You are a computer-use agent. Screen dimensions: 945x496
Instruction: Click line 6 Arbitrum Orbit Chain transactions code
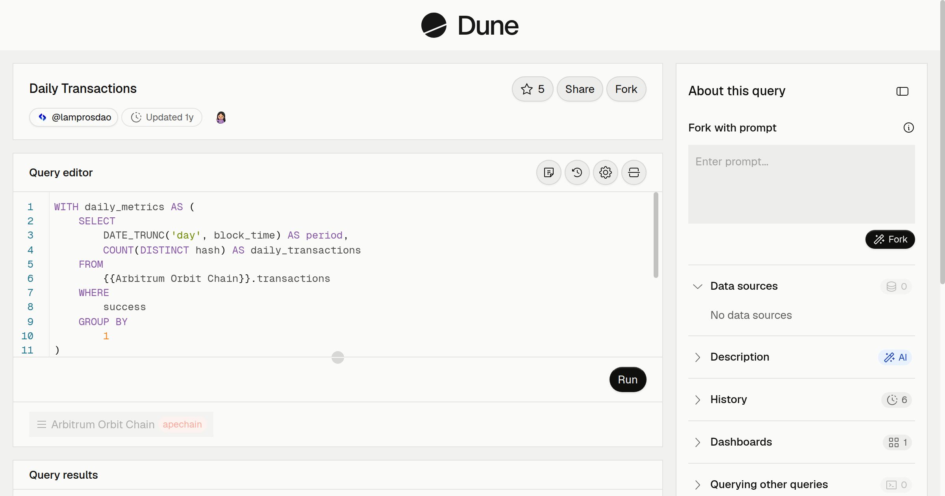click(217, 279)
